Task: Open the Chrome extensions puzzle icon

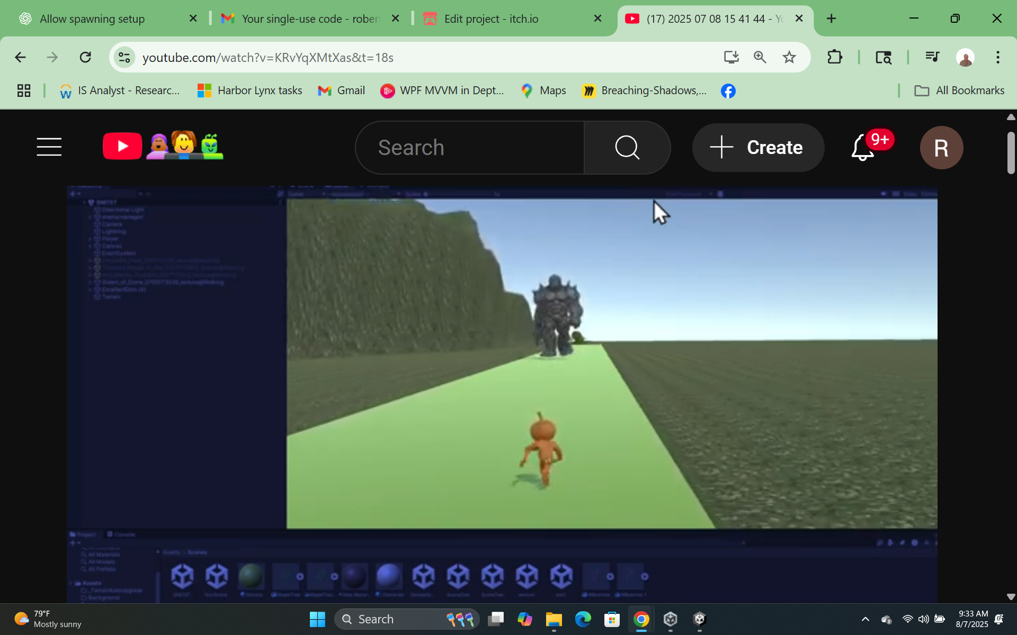Action: [835, 57]
